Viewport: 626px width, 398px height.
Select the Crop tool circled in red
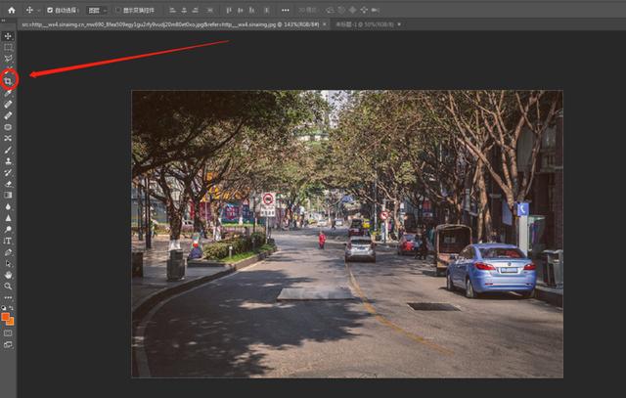point(8,81)
